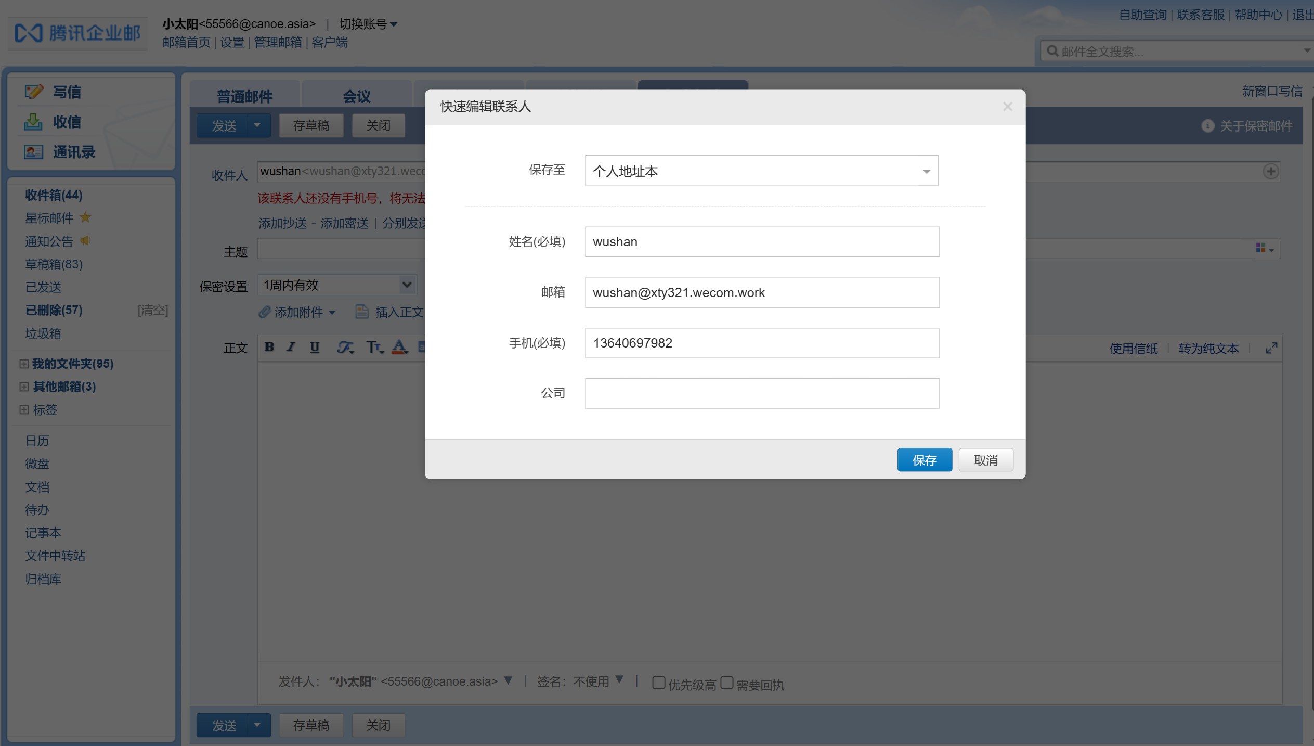Open the font family picker icon

point(345,347)
